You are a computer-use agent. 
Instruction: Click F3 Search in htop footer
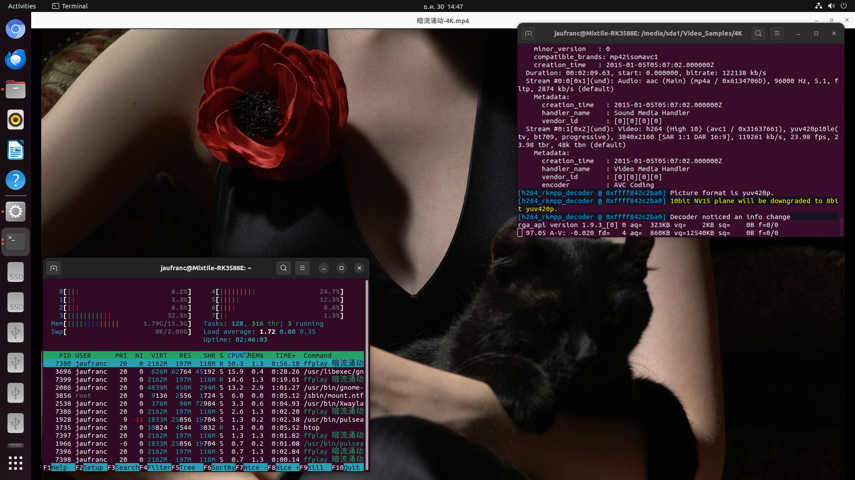123,468
